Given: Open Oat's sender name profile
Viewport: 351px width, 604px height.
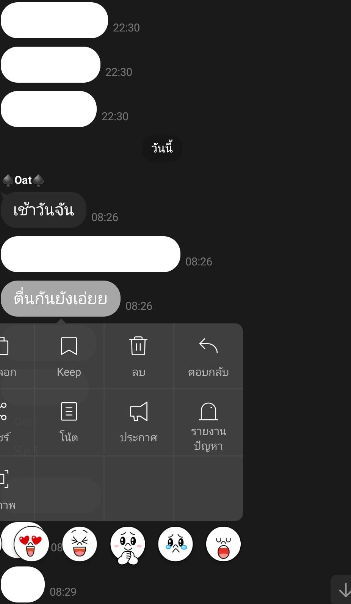Looking at the screenshot, I should (x=24, y=180).
